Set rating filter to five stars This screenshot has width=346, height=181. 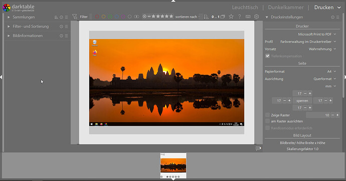pyautogui.click(x=171, y=16)
